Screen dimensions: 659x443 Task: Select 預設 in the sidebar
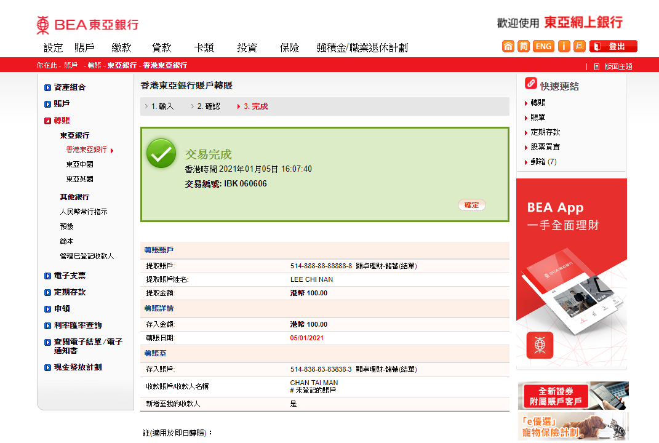[66, 226]
